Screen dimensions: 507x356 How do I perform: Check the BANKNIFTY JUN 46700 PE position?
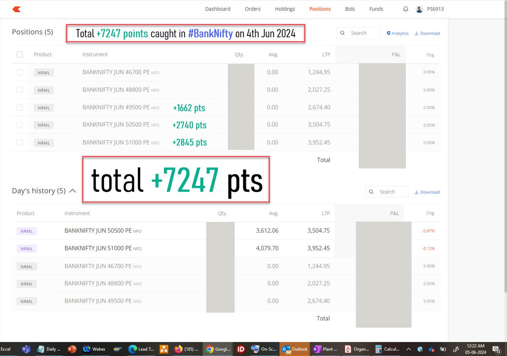[x=20, y=72]
